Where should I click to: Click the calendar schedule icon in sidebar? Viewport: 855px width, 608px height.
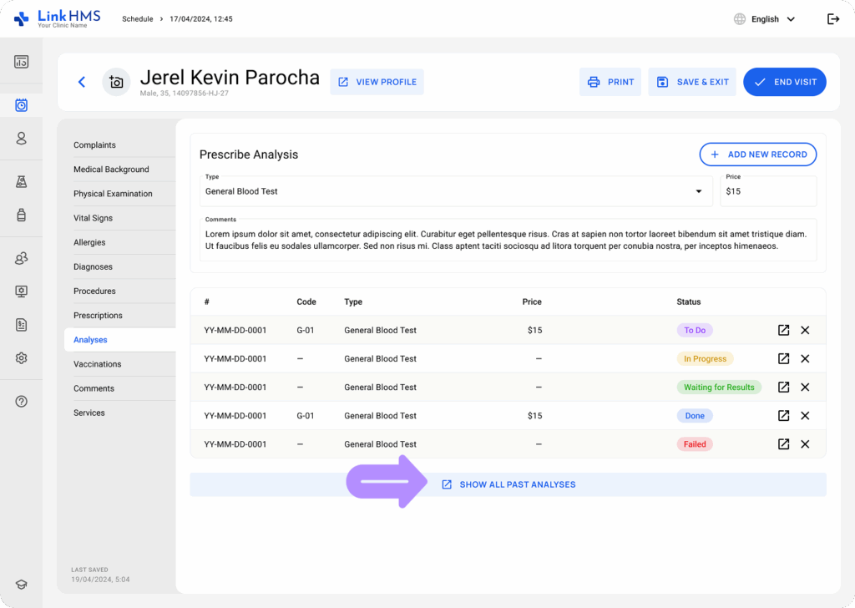coord(22,105)
